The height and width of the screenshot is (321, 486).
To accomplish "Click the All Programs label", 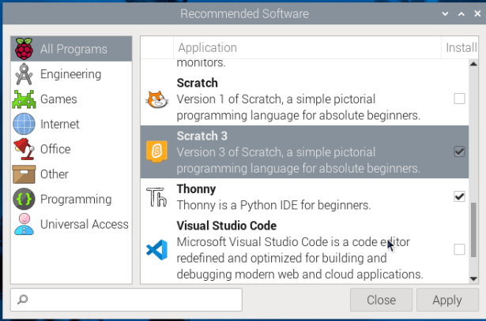I will click(x=73, y=49).
